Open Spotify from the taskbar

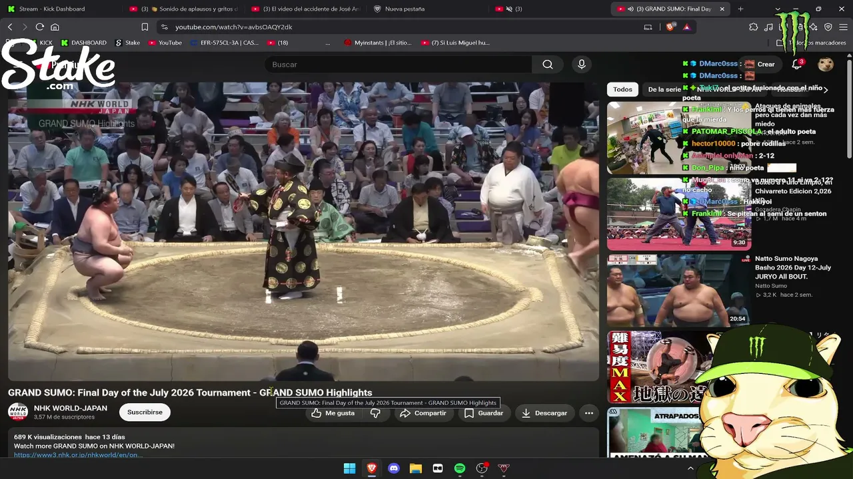(460, 468)
